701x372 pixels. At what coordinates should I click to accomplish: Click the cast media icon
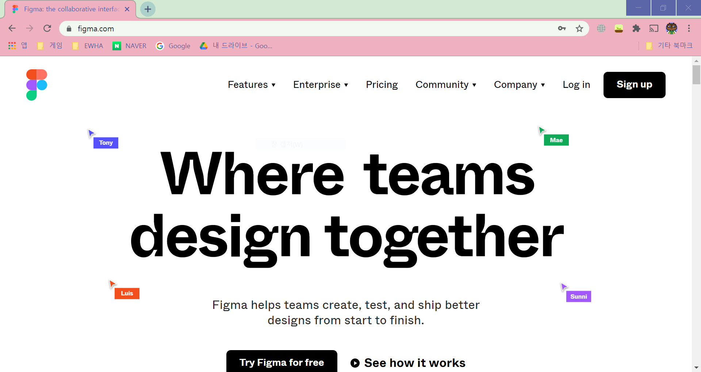pyautogui.click(x=654, y=28)
